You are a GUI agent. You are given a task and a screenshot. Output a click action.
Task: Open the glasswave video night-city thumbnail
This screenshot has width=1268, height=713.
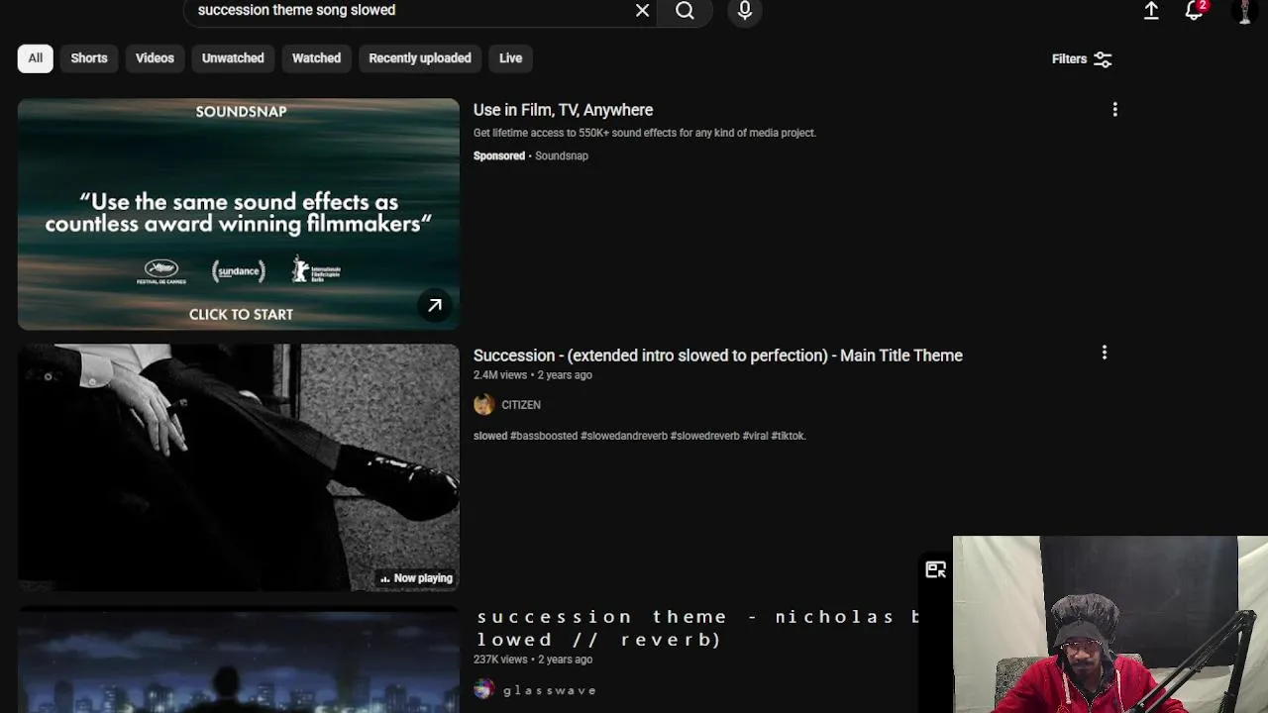click(239, 662)
